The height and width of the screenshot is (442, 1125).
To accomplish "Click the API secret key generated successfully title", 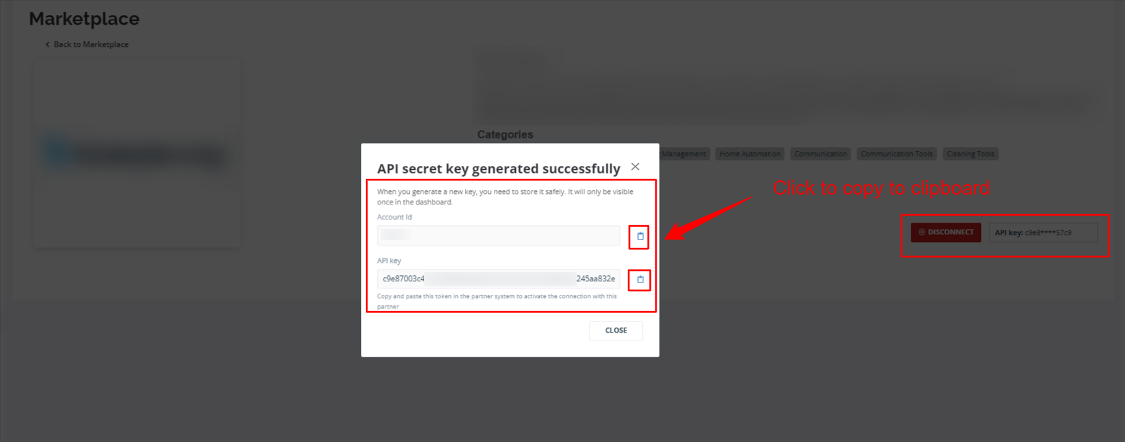I will tap(498, 169).
